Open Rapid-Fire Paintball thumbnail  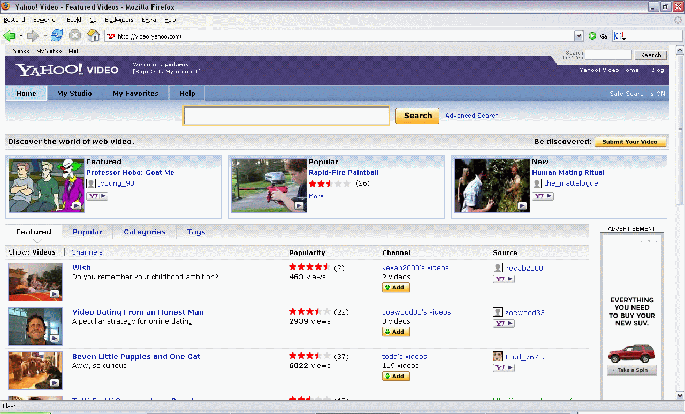tap(269, 186)
